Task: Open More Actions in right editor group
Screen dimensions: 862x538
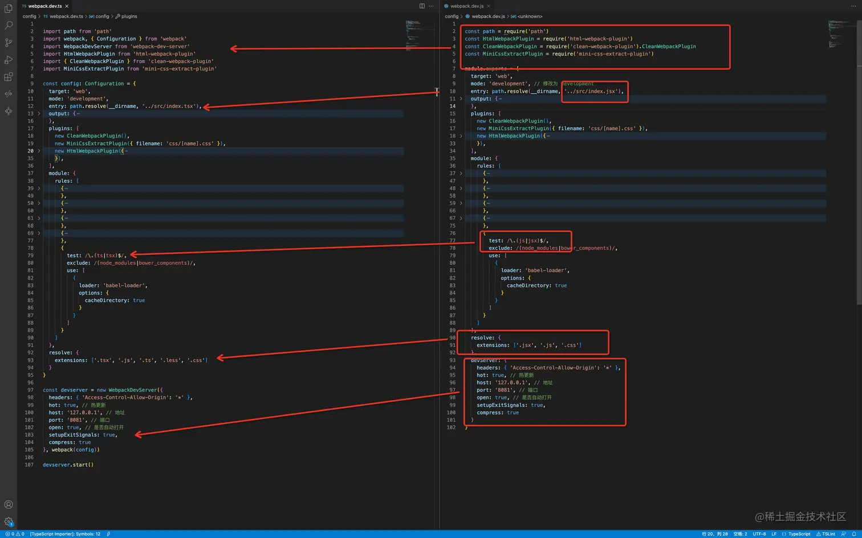Action: pyautogui.click(x=853, y=6)
